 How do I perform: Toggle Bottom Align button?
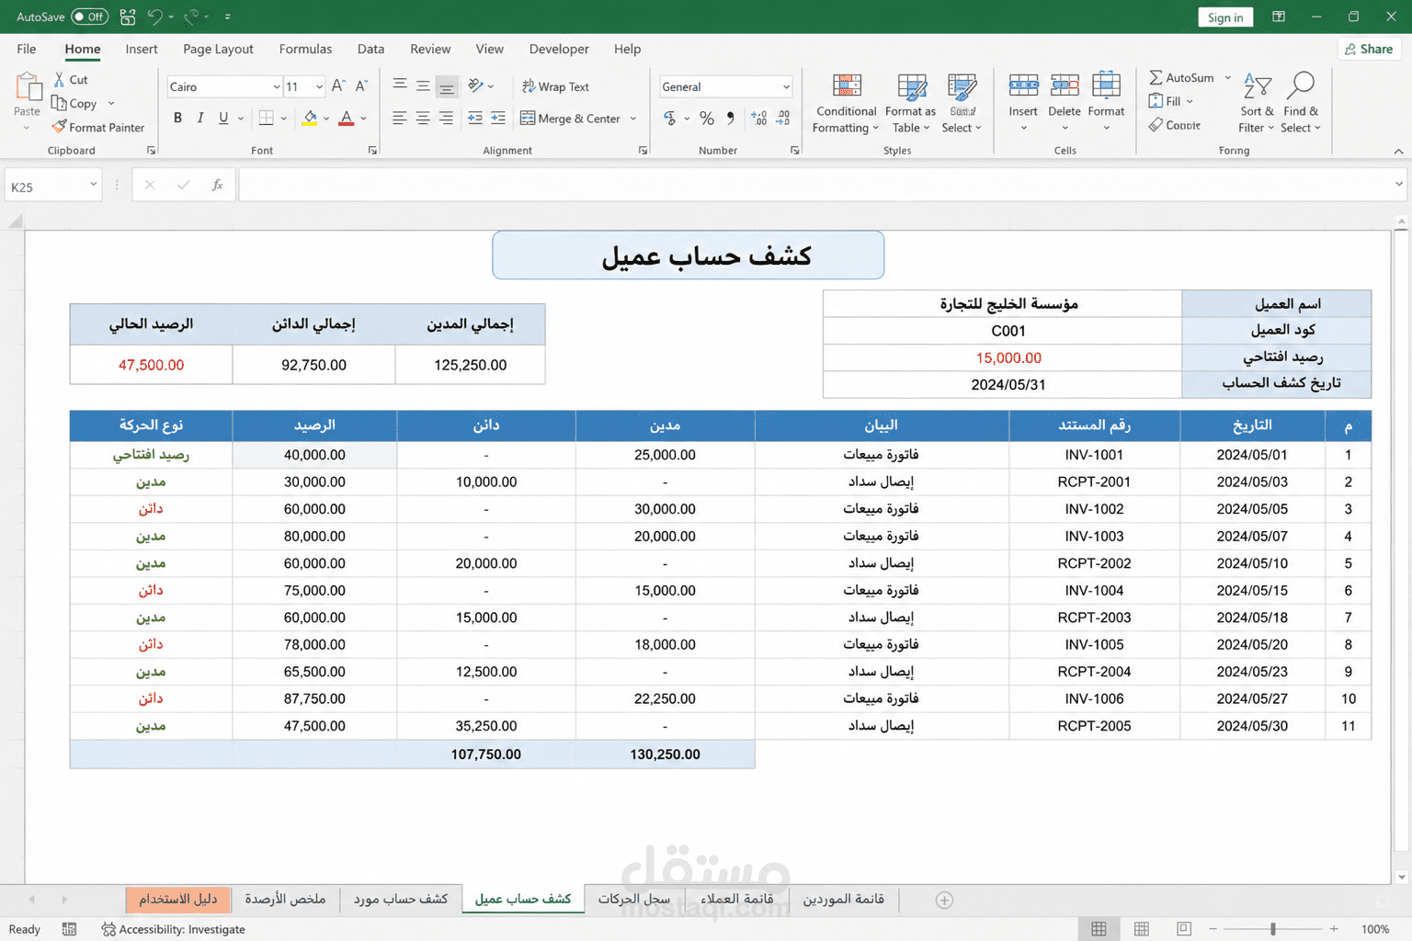[446, 86]
